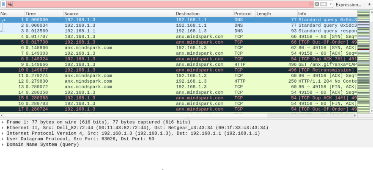Open the Expression… dialog

pyautogui.click(x=348, y=4)
